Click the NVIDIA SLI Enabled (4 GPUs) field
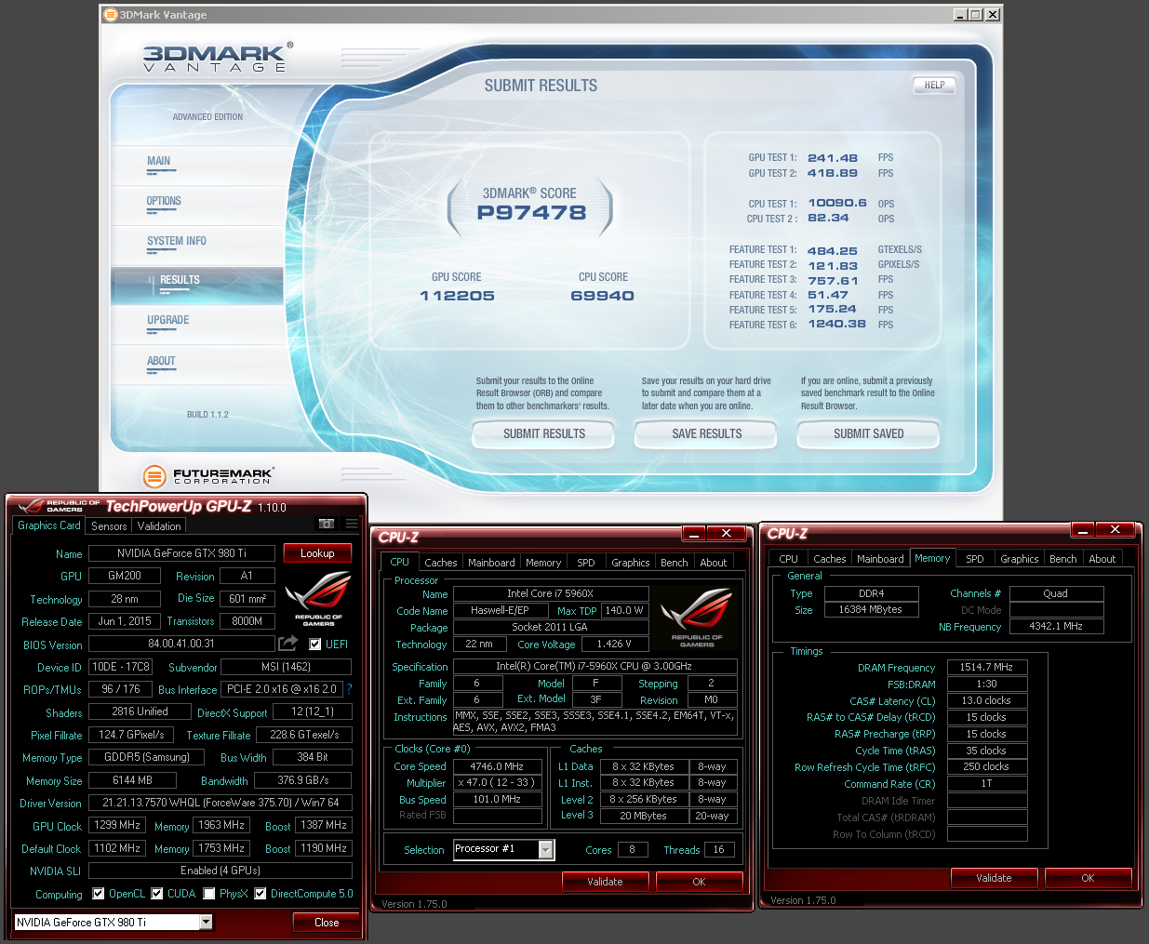This screenshot has width=1149, height=944. pyautogui.click(x=220, y=871)
